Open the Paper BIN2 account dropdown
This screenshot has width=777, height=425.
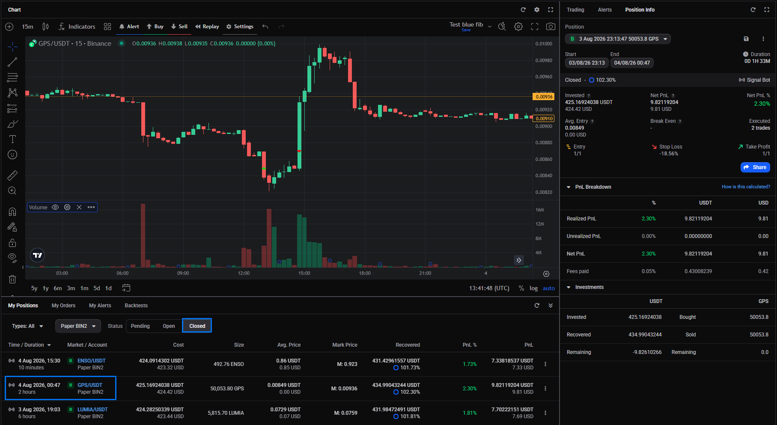tap(78, 326)
